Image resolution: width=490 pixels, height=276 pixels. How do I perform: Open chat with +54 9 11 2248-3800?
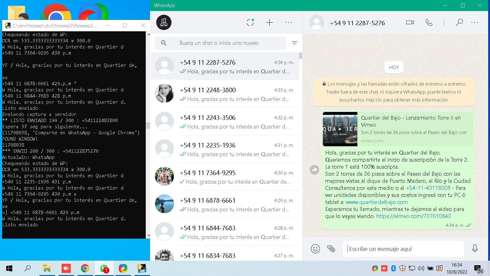pos(224,94)
